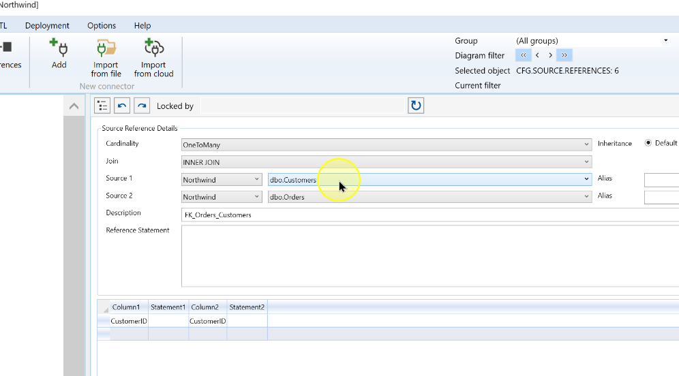Click the Column1 grid header

click(x=129, y=307)
